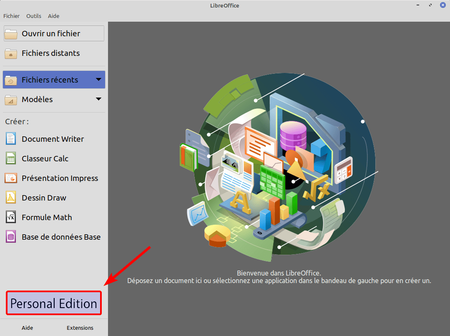This screenshot has width=450, height=336.
Task: Click the Writer document icon
Action: point(11,139)
